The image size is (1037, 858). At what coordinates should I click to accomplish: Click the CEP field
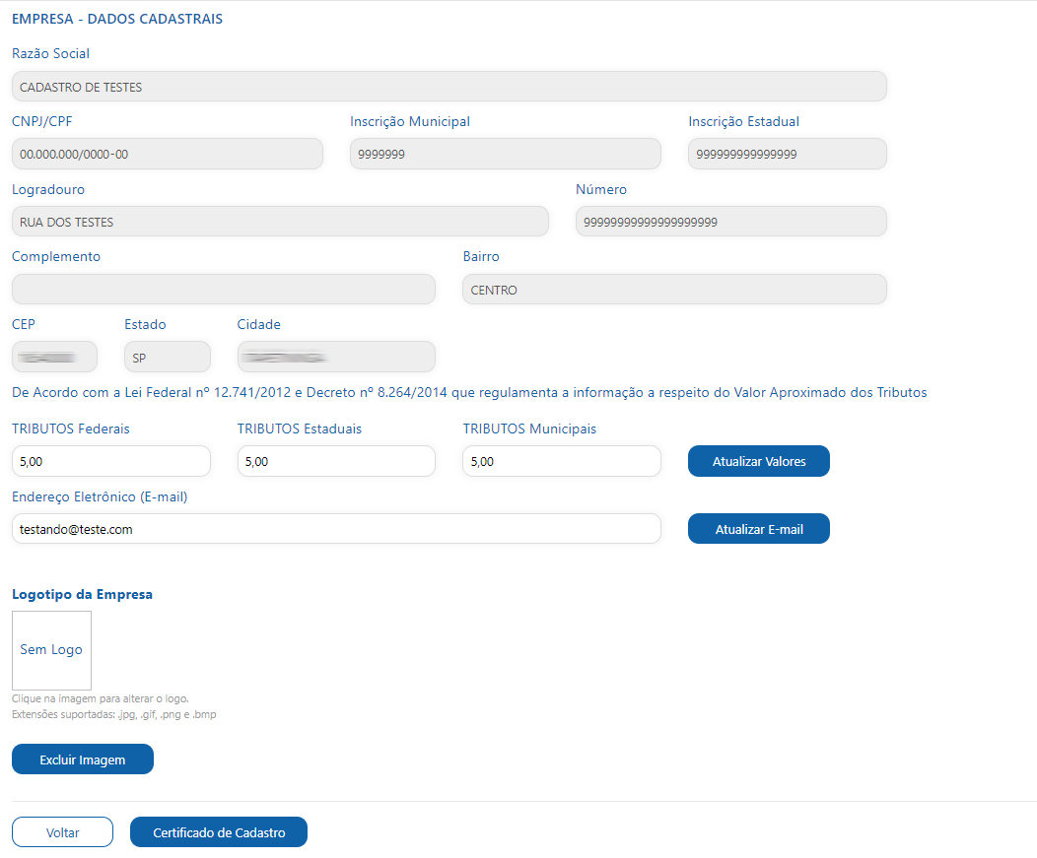(x=55, y=357)
